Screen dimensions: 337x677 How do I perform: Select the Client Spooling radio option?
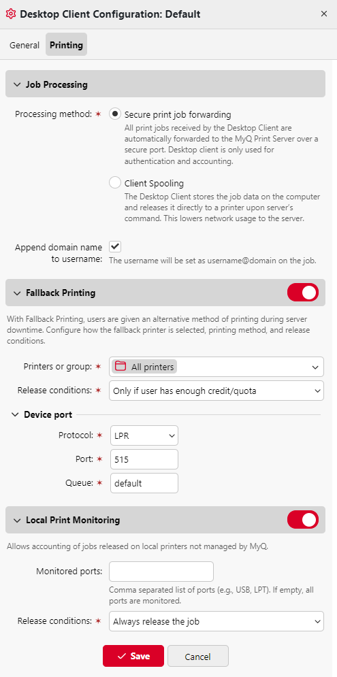[x=115, y=182]
